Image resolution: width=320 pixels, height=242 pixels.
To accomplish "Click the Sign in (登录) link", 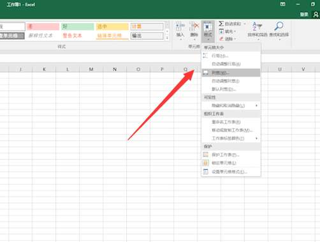I will [304, 14].
